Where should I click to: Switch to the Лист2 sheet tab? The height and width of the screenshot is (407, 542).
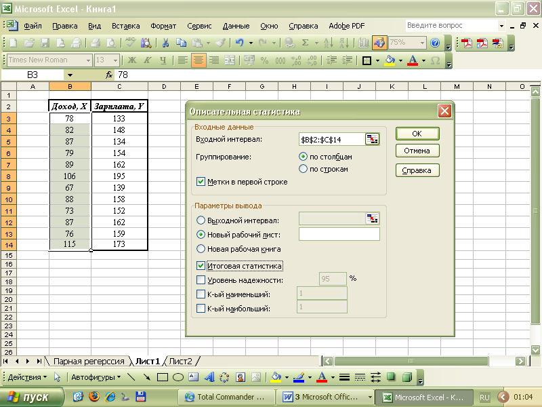181,362
